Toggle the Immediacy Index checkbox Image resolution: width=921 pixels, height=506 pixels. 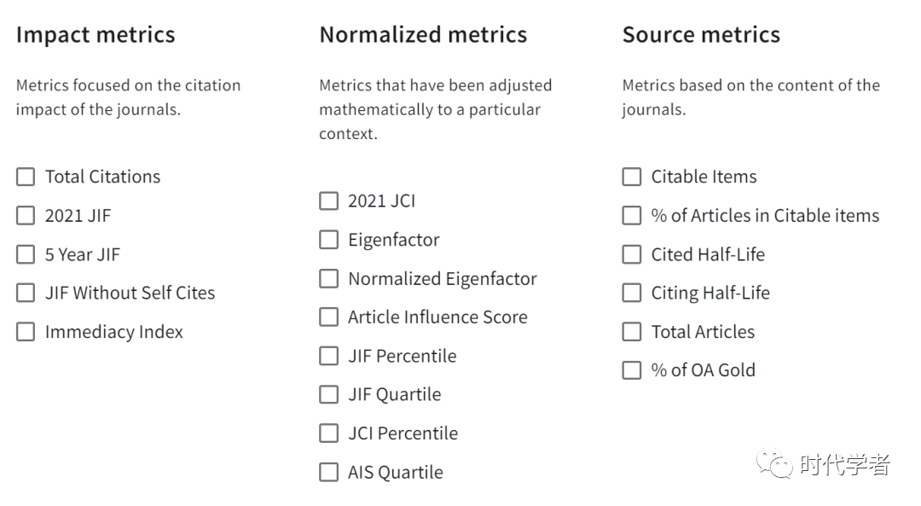tap(26, 331)
